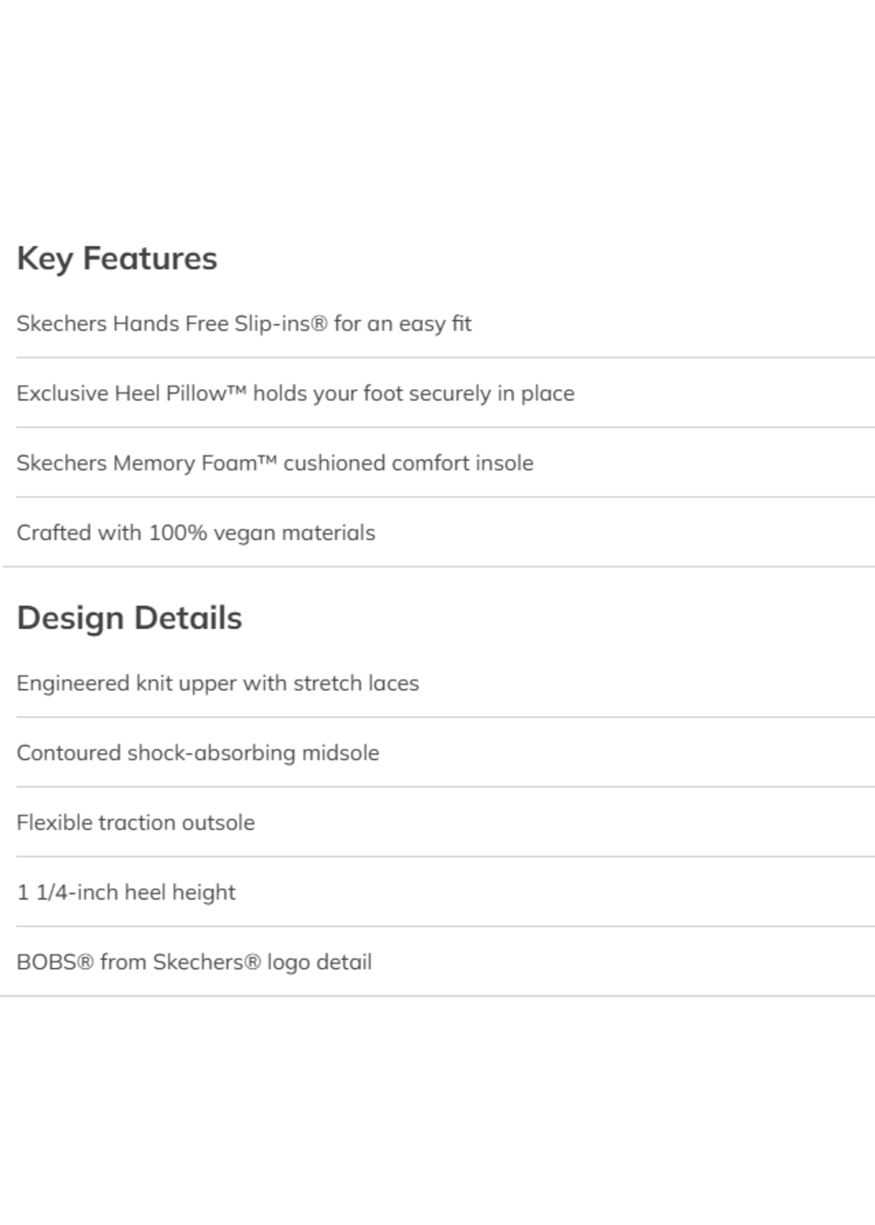This screenshot has width=875, height=1225.
Task: Click the "Design Details" heading
Action: click(129, 618)
